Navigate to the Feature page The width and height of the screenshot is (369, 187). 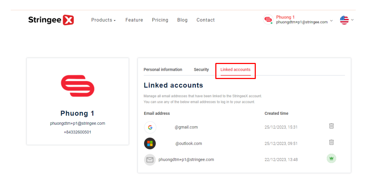coord(134,20)
